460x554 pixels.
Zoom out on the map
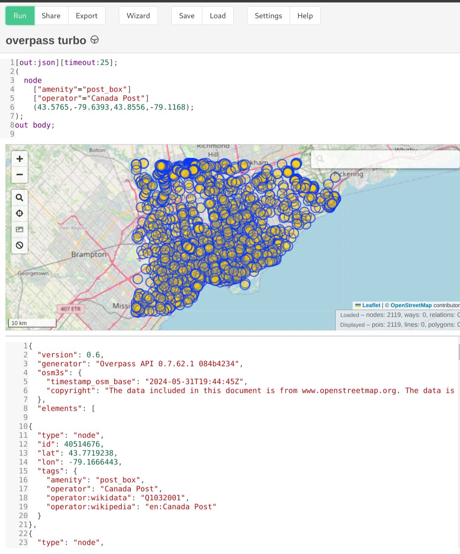point(20,174)
